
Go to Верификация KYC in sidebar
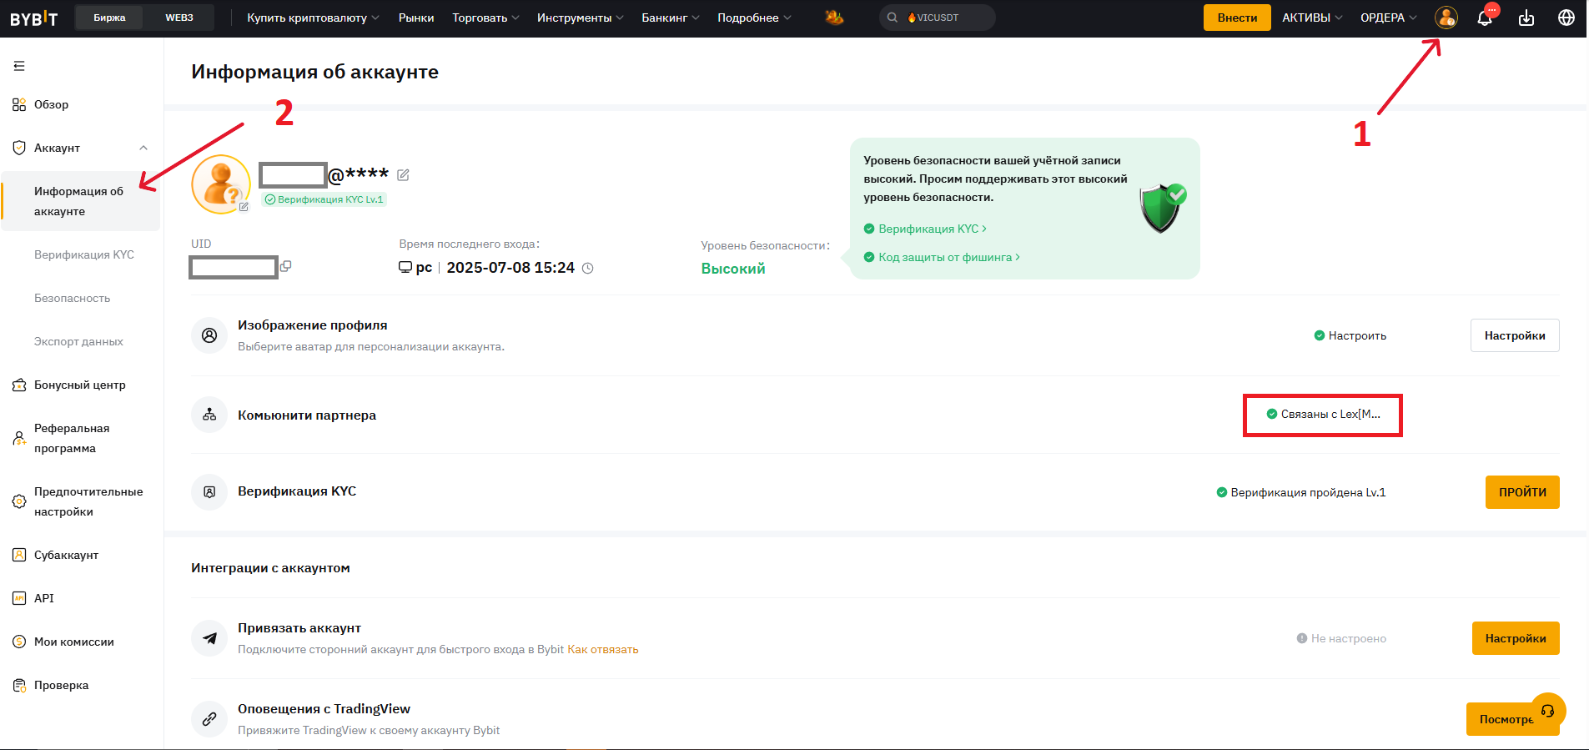click(84, 254)
